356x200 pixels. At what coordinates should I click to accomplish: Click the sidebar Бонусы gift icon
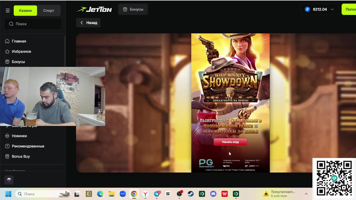[x=7, y=62]
